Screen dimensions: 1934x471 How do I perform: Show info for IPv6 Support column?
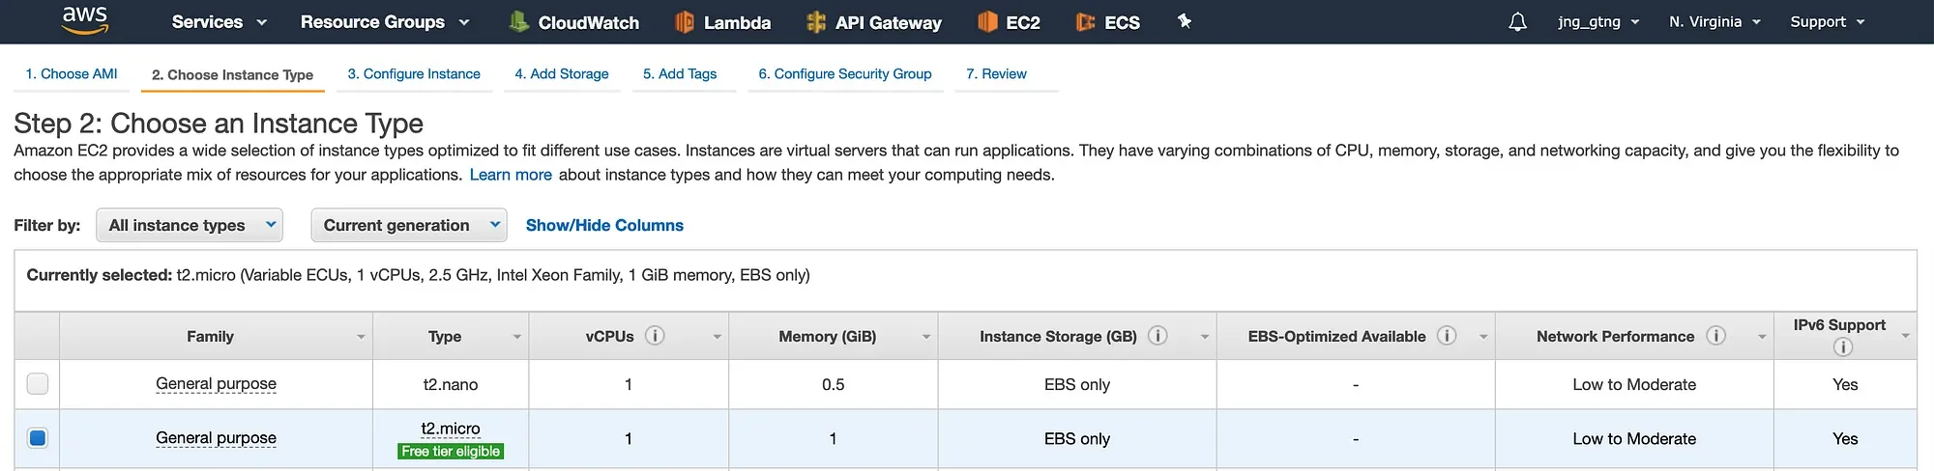point(1842,347)
